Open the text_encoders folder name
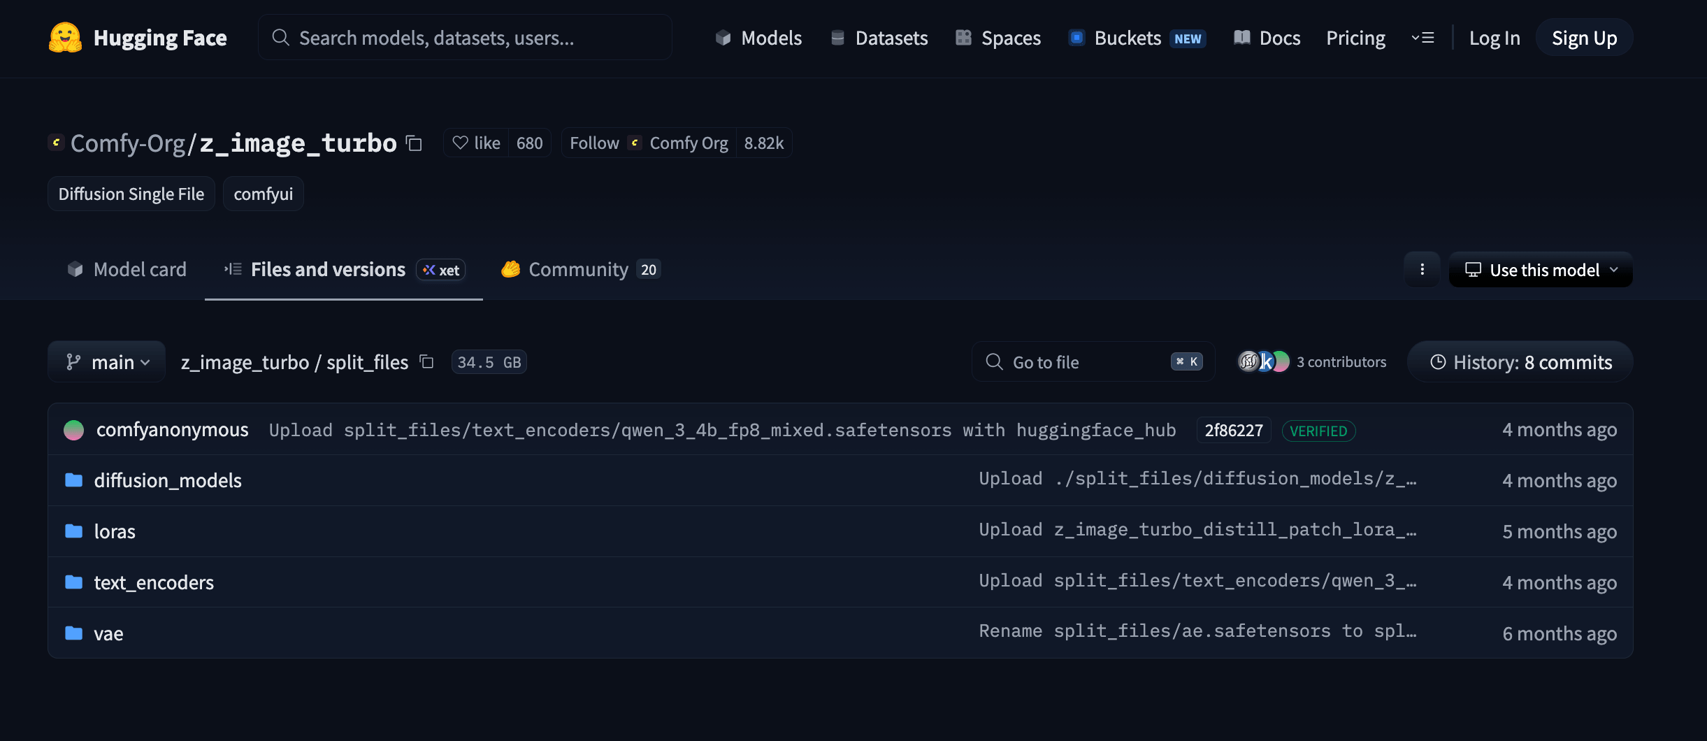Image resolution: width=1707 pixels, height=741 pixels. click(154, 582)
